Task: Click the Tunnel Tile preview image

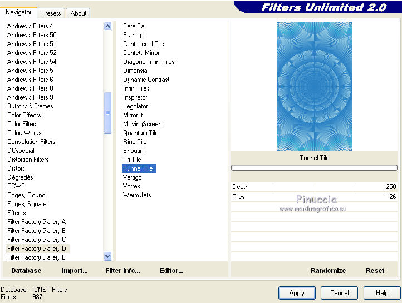Action: tap(314, 86)
